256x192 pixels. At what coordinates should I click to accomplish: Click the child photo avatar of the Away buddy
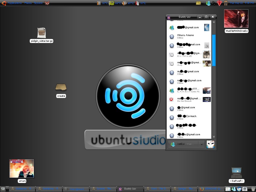[207, 63]
